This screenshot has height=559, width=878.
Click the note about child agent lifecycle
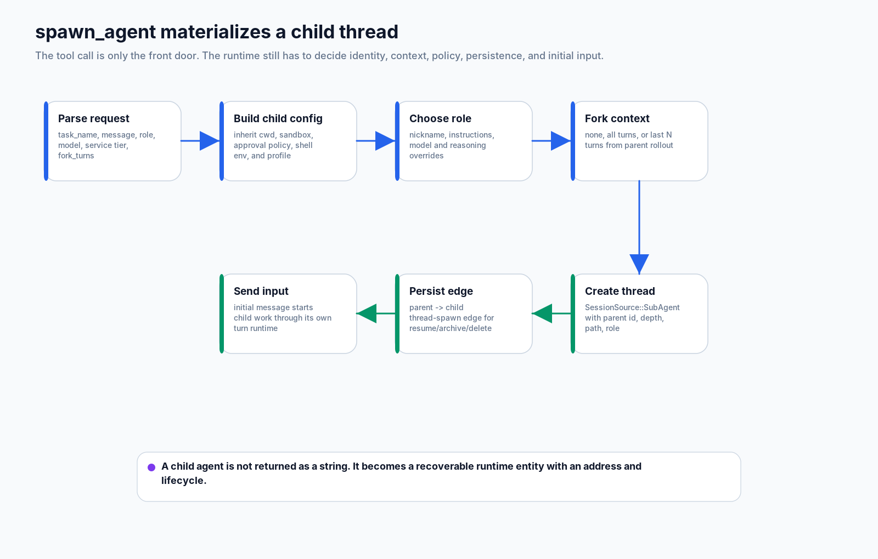point(401,474)
